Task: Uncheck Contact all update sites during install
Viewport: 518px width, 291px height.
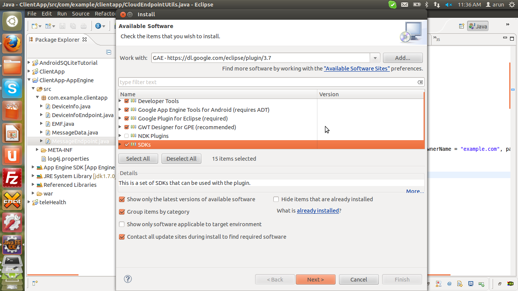Action: point(122,237)
